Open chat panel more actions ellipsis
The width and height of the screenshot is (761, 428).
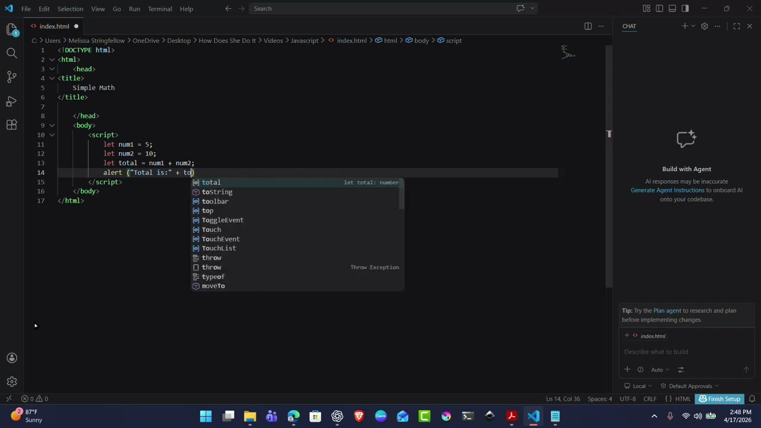[x=718, y=26]
